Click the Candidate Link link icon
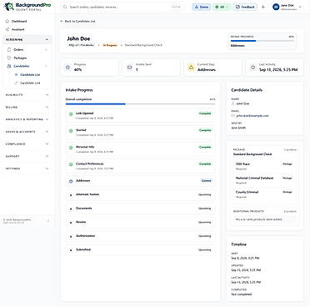 [x=16, y=83]
